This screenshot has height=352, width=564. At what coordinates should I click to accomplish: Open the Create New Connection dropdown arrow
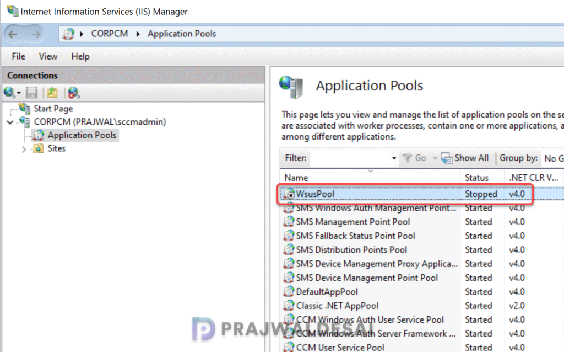(19, 93)
